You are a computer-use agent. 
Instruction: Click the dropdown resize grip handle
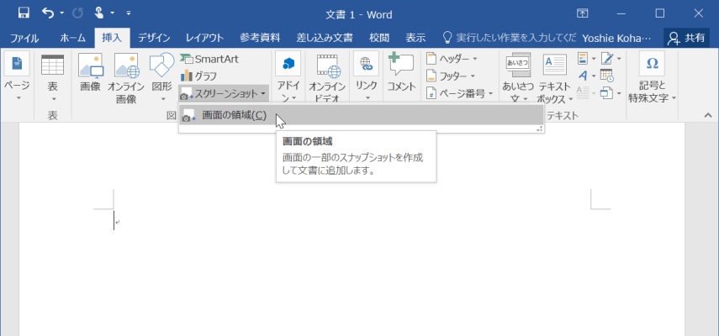[x=540, y=129]
